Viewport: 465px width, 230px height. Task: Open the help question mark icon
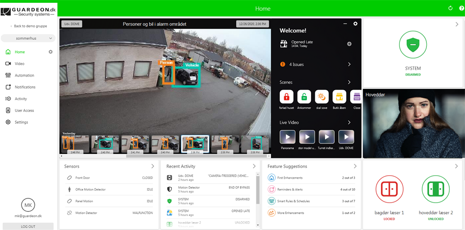click(x=461, y=8)
